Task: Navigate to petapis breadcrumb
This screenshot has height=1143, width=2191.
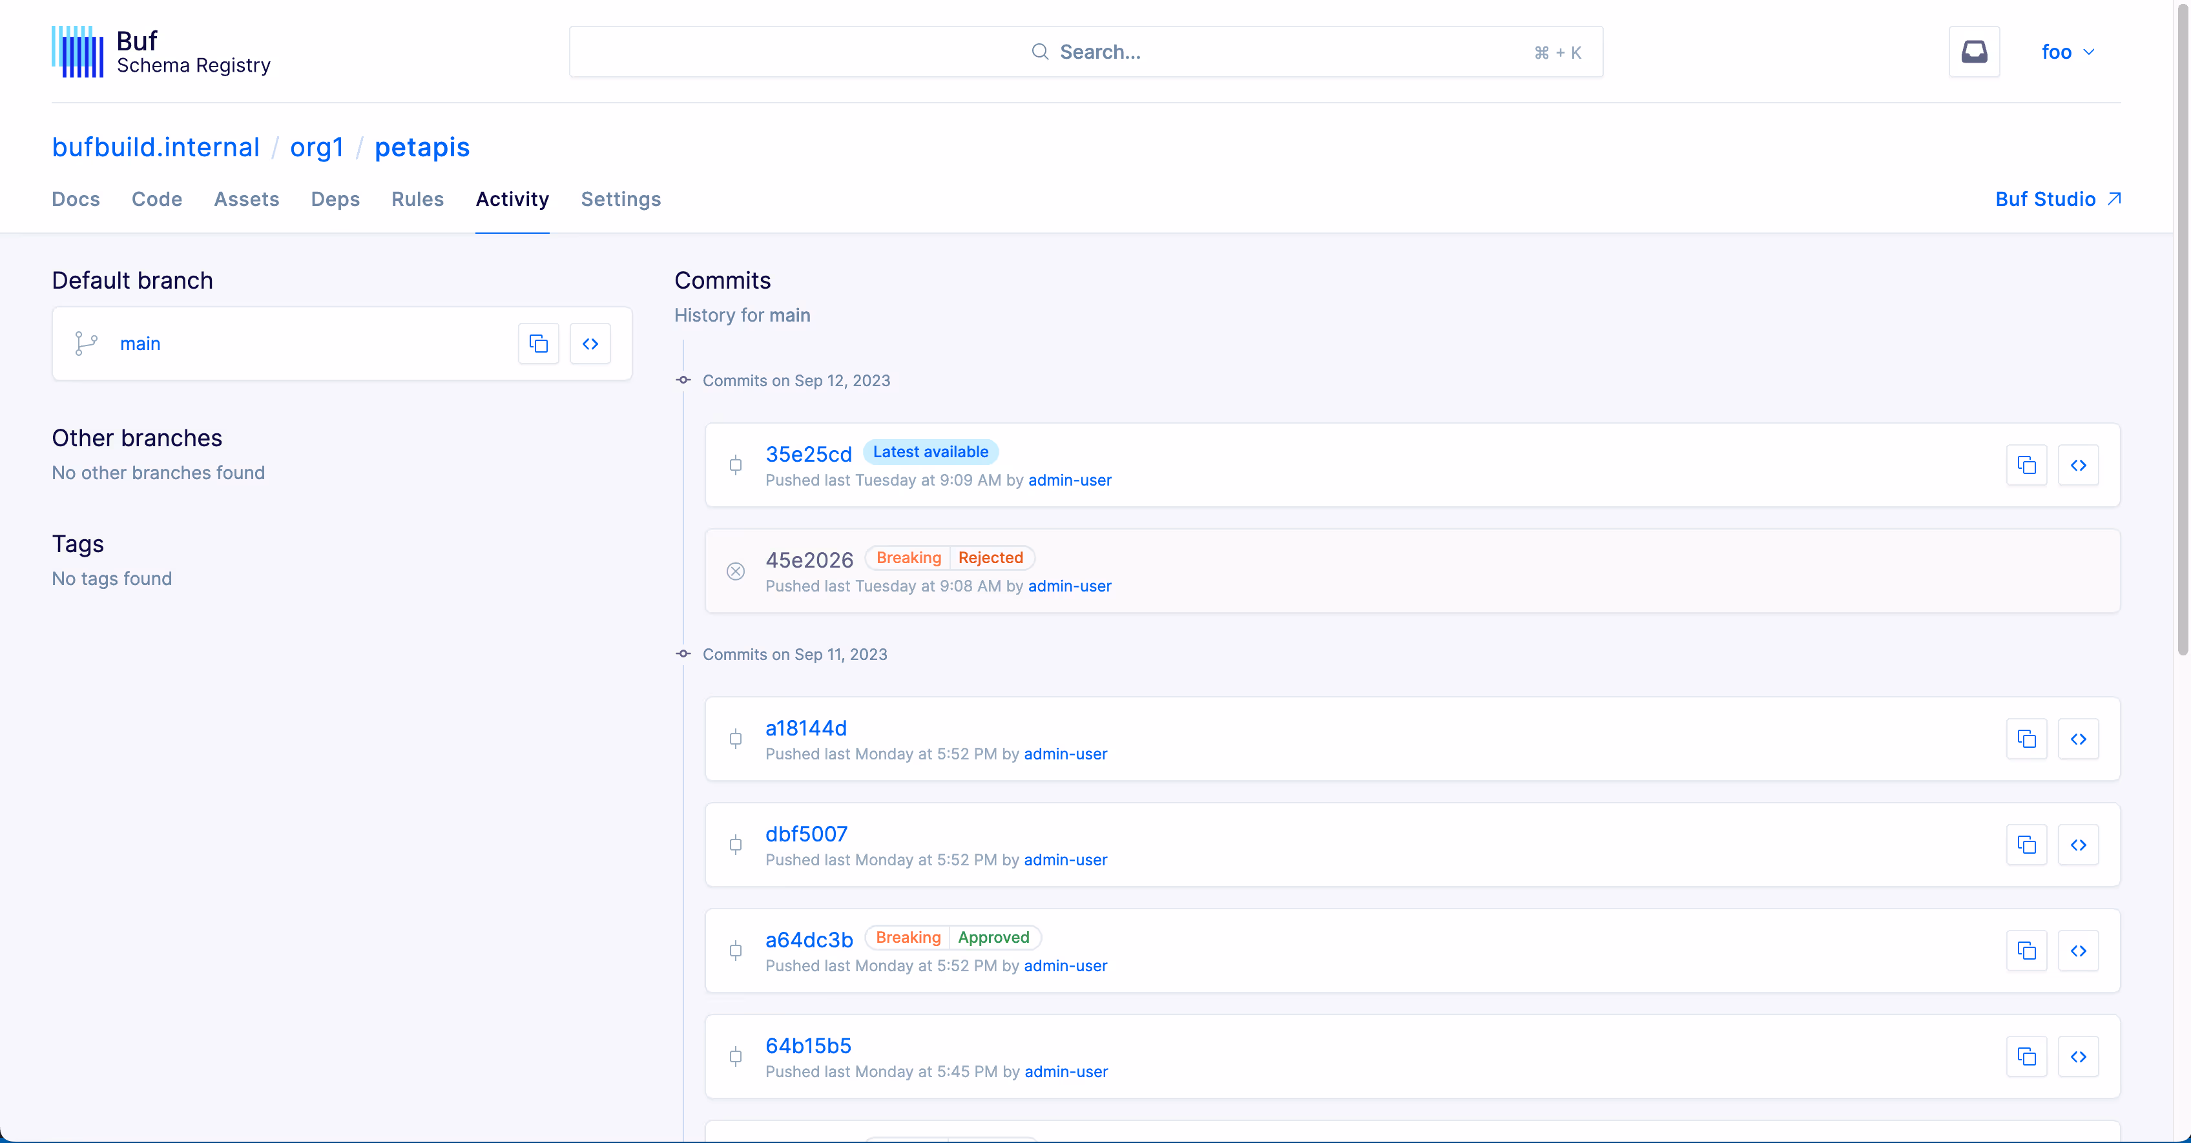Action: click(422, 147)
